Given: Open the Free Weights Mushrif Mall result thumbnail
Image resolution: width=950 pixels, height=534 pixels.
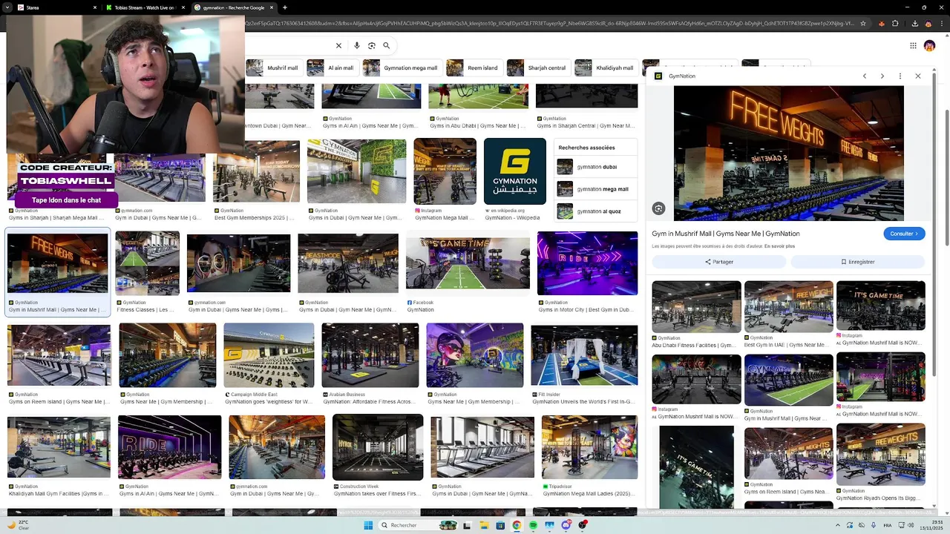Looking at the screenshot, I should click(x=58, y=263).
